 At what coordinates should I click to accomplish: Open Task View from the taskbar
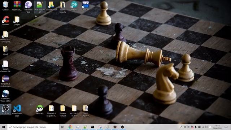62,127
